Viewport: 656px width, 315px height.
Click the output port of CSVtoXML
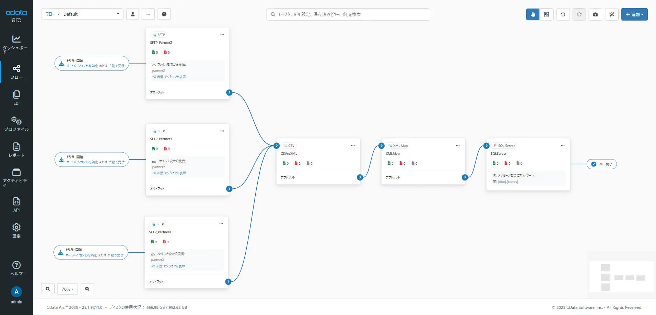(x=360, y=177)
